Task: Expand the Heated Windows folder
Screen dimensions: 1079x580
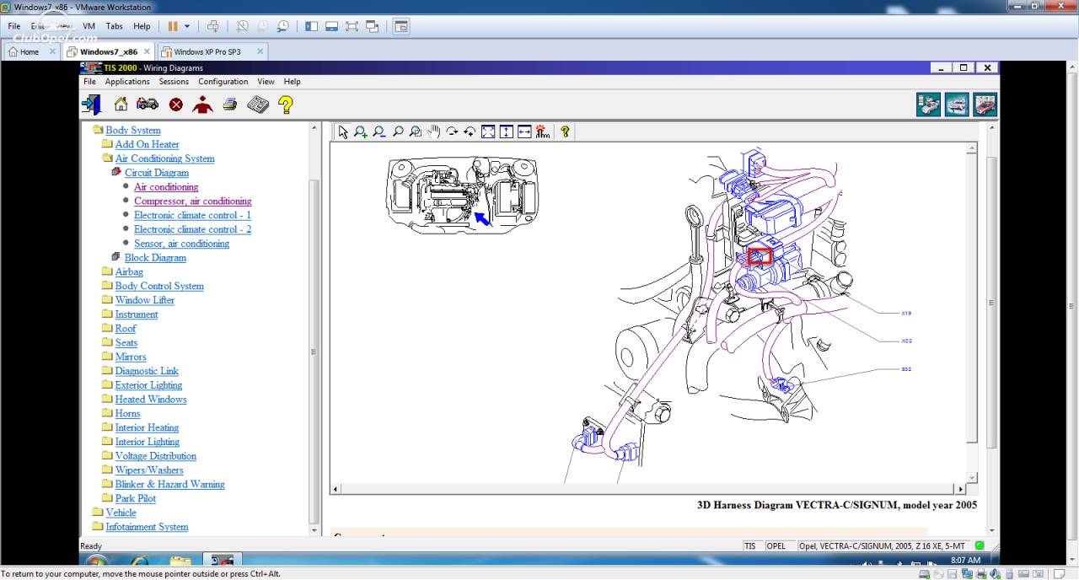Action: 151,400
